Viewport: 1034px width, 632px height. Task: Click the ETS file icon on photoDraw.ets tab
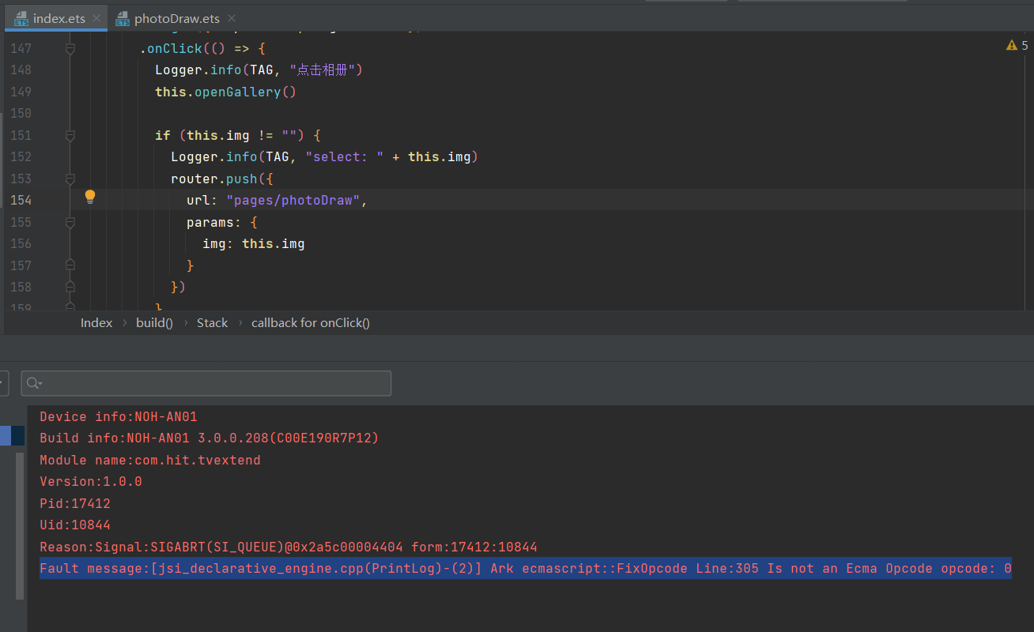(123, 19)
